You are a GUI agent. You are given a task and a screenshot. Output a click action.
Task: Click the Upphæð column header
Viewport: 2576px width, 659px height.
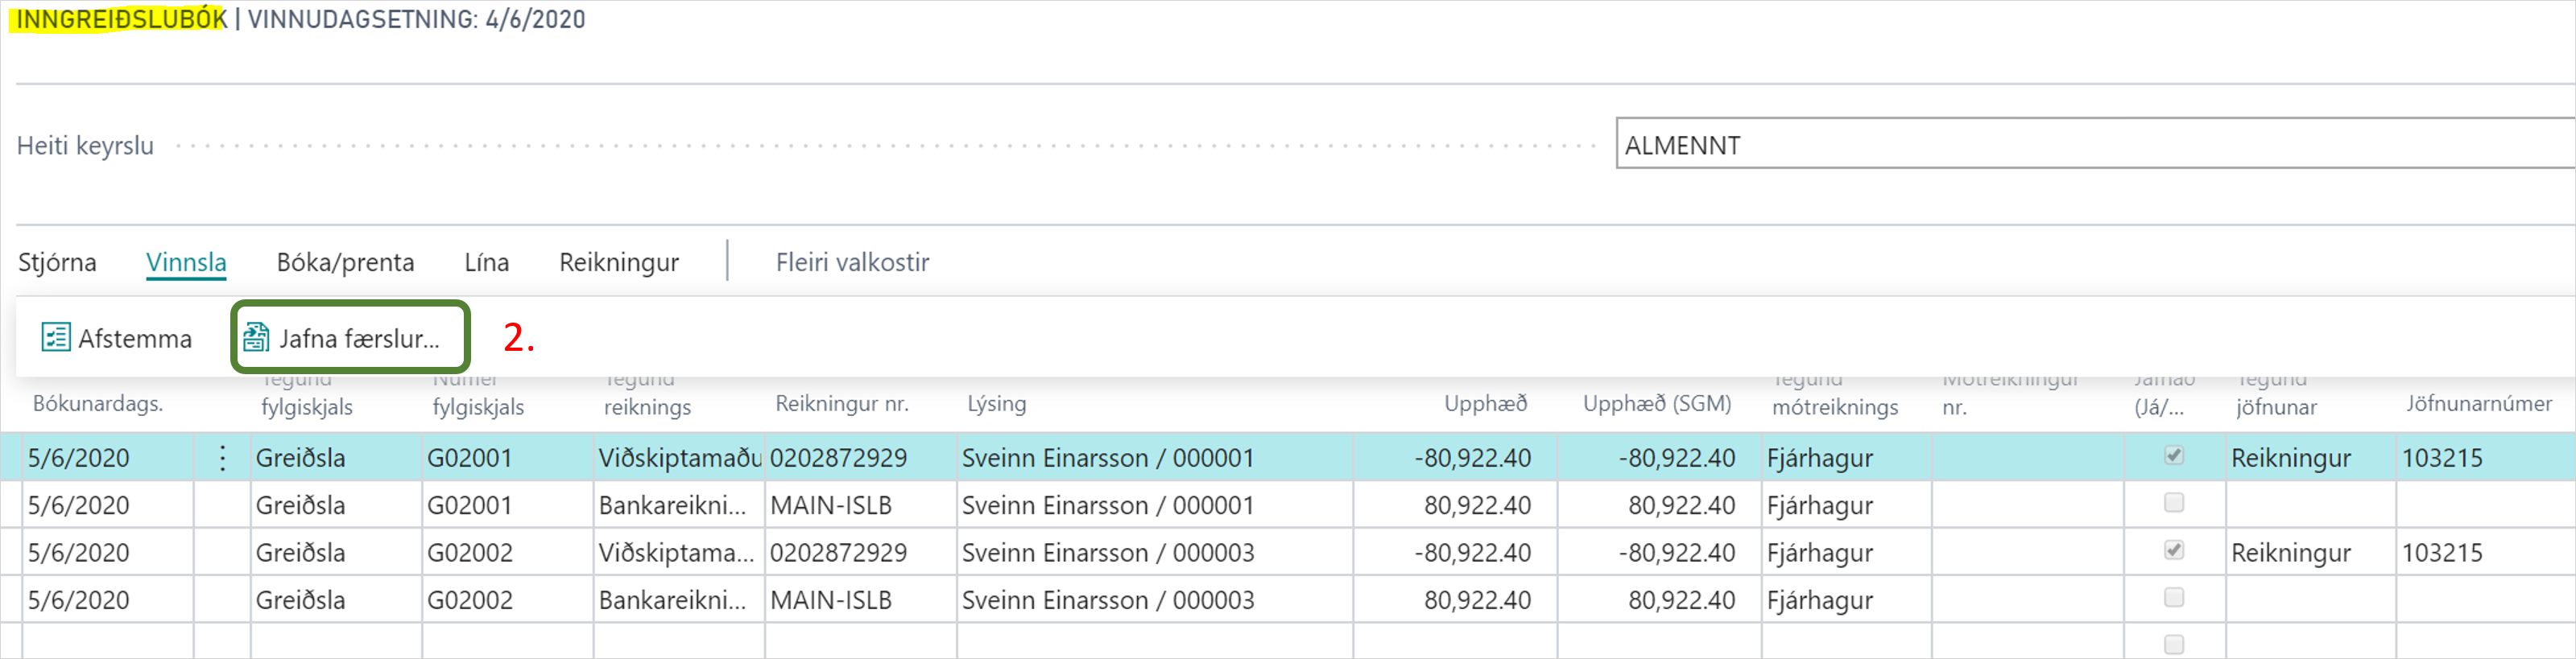(x=1484, y=405)
